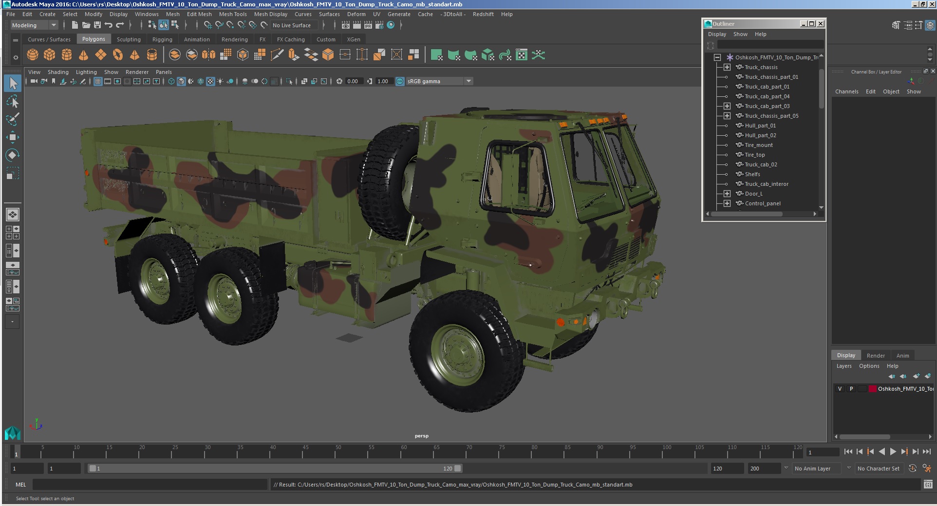The image size is (937, 506).
Task: Click Options in the Layer Editor
Action: coord(869,366)
